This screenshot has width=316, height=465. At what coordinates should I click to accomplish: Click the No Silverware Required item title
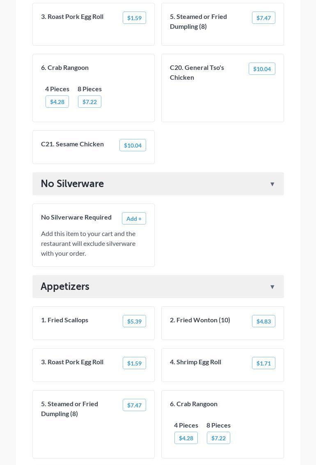76,217
